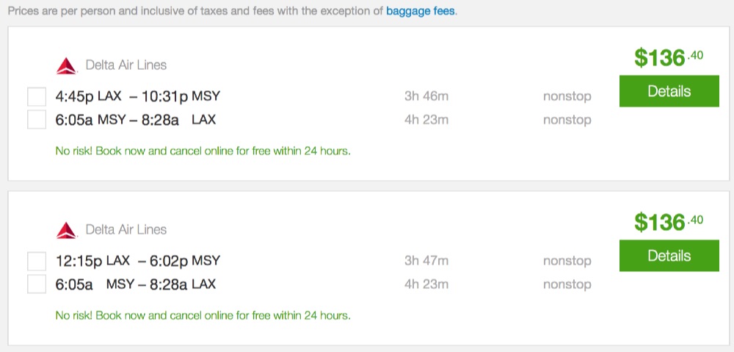Click Delta logo above the 12:15p flight
This screenshot has width=734, height=352.
[66, 230]
